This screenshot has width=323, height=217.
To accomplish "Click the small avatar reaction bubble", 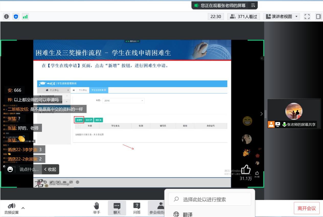I will 247,139.
